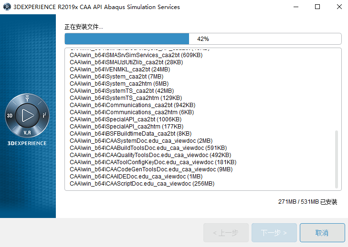The height and width of the screenshot is (247, 348).
Task: Select SMASrvSimServices_caa2bt (609KB) entry
Action: click(x=136, y=55)
